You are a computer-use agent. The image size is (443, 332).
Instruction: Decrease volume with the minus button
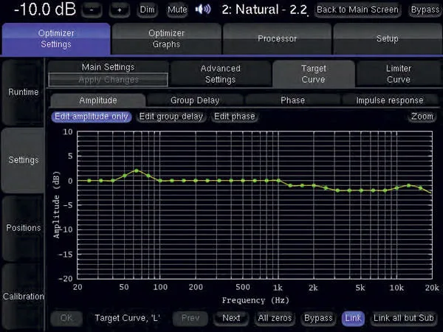[92, 10]
